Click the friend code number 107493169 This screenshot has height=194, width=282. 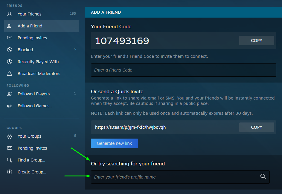122,41
